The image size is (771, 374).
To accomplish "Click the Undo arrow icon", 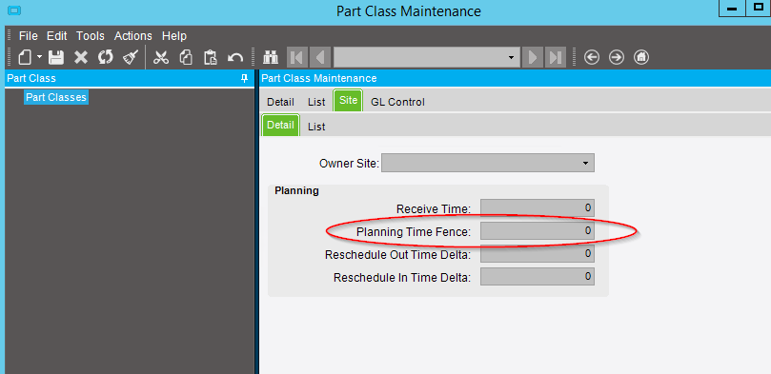I will pos(235,58).
